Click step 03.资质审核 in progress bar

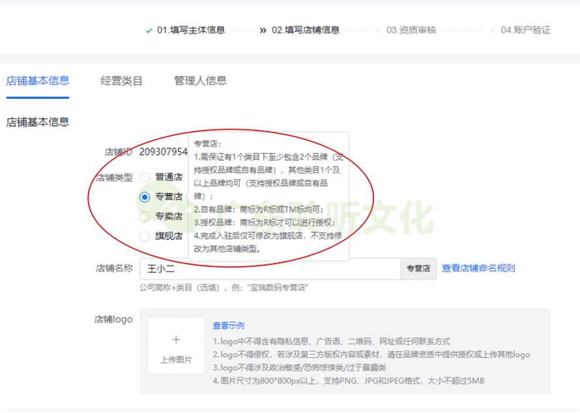click(x=411, y=30)
